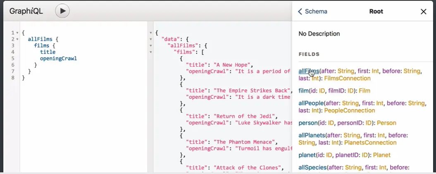Select "The Empire Strikes Back" in results

click(253, 91)
